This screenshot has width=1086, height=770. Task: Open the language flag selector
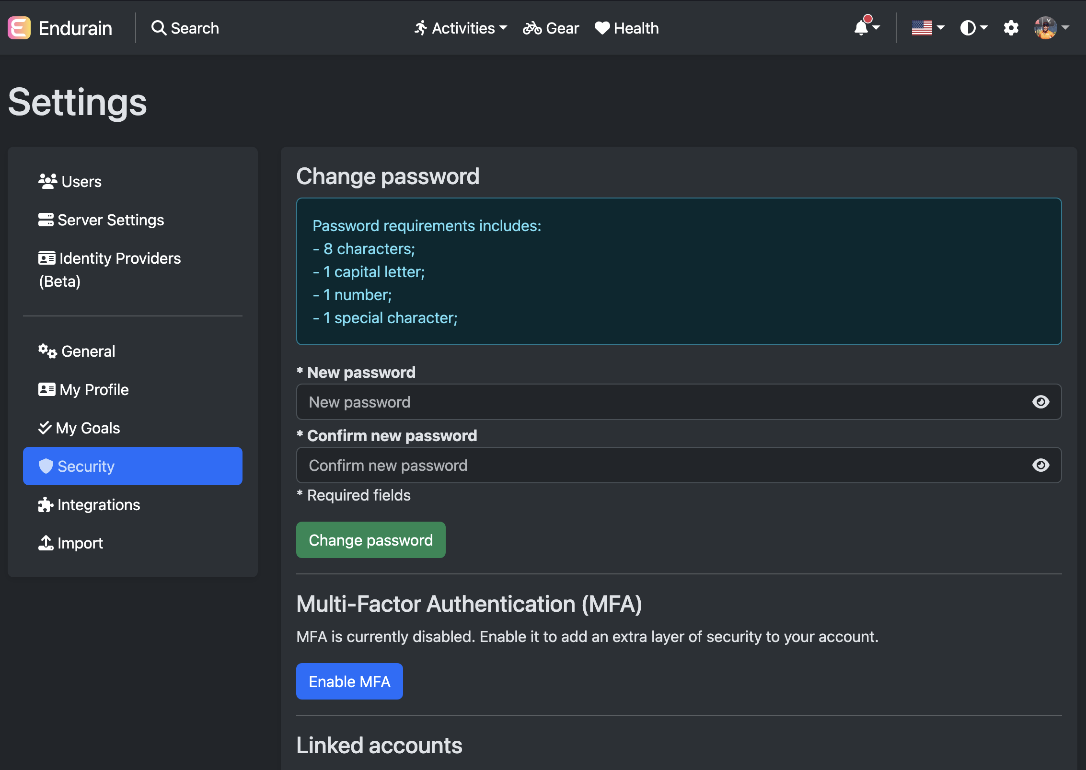pos(925,28)
